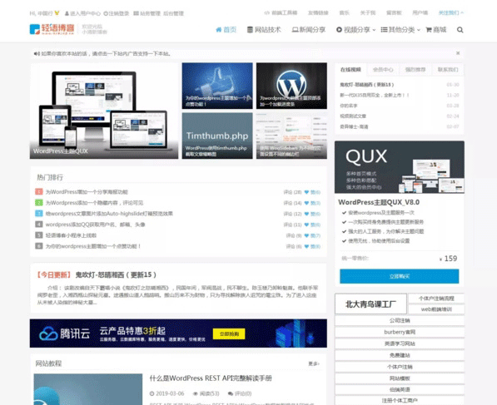
Task: Like the second ranked article via heart icon
Action: [306, 203]
